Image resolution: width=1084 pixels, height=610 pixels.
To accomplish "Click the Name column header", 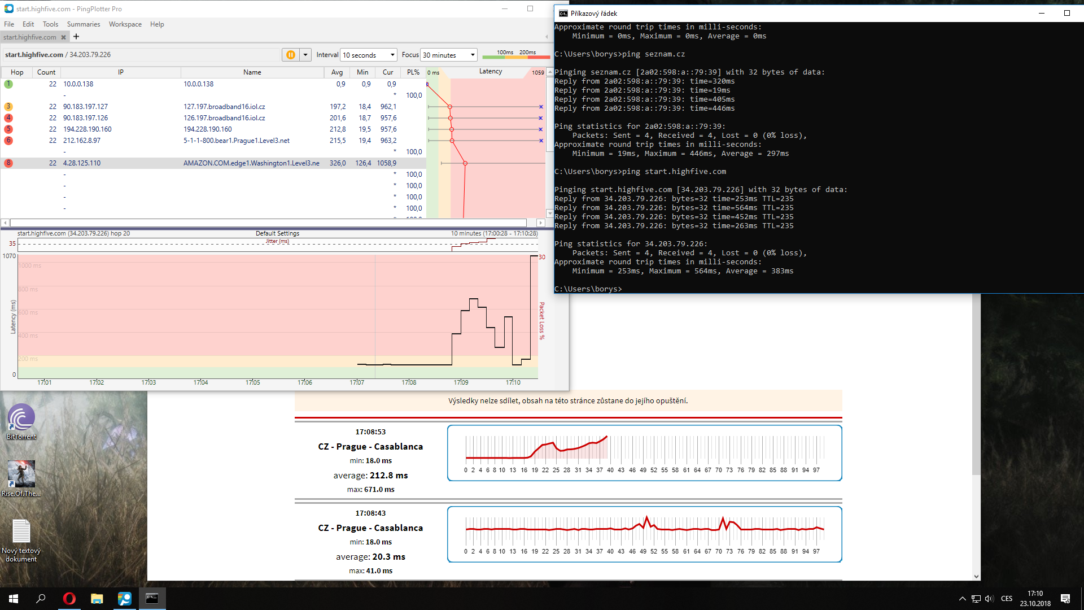I will pos(252,72).
